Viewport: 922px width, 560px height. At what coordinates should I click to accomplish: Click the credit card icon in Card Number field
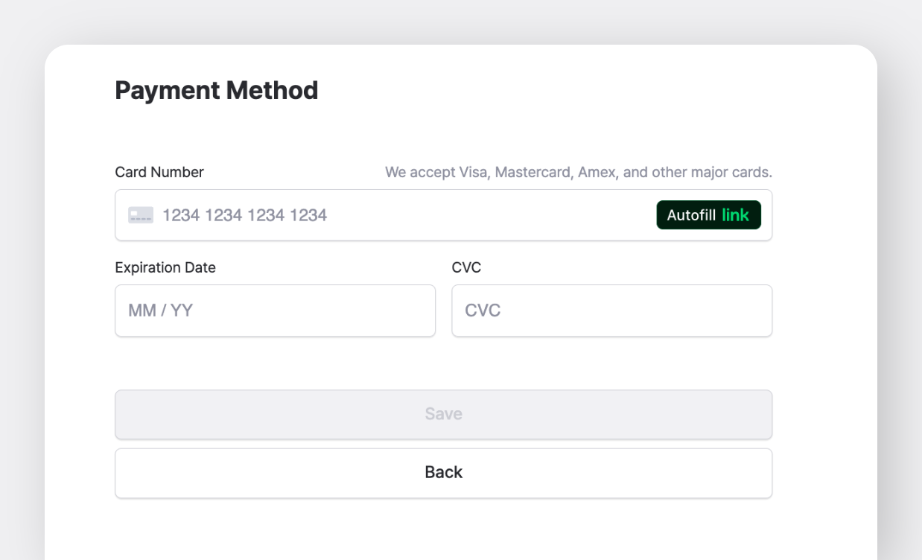[140, 215]
